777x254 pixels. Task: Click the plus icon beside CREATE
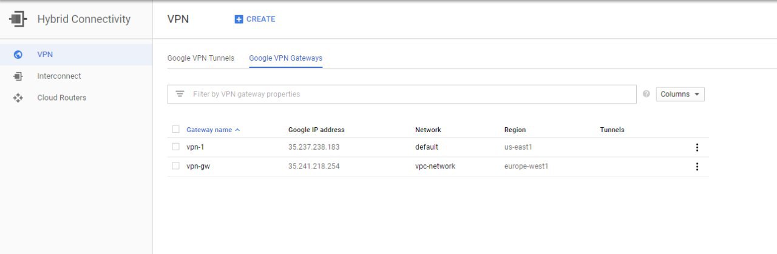239,19
